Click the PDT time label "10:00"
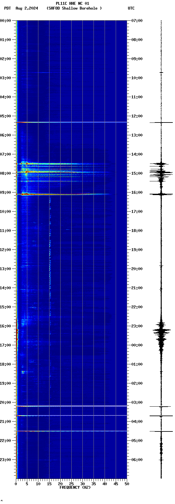The image size is (175, 504). click(5, 212)
